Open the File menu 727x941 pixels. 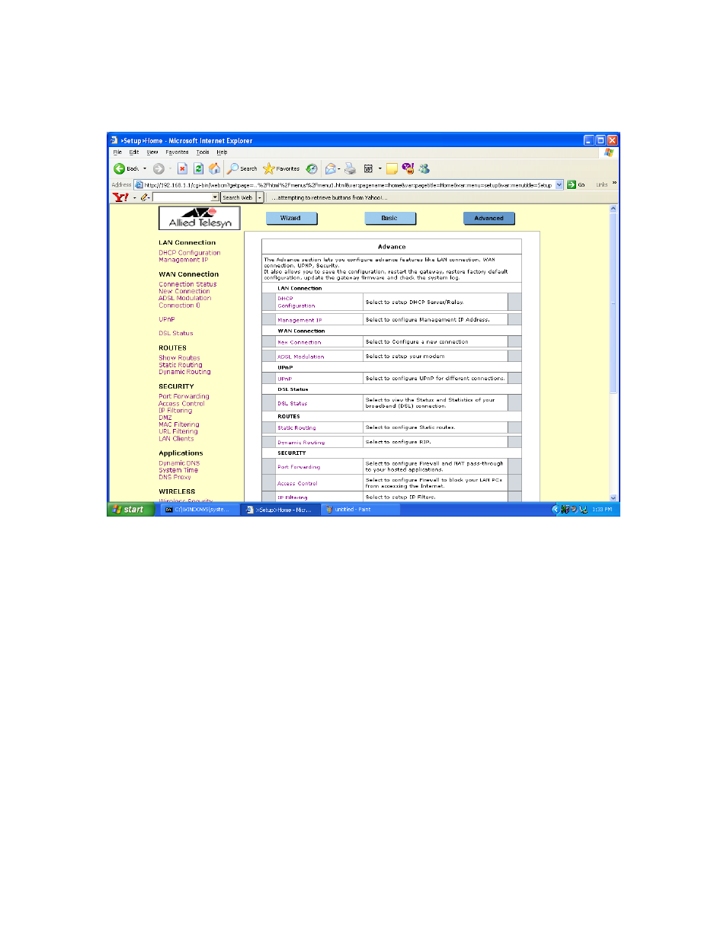click(x=117, y=152)
